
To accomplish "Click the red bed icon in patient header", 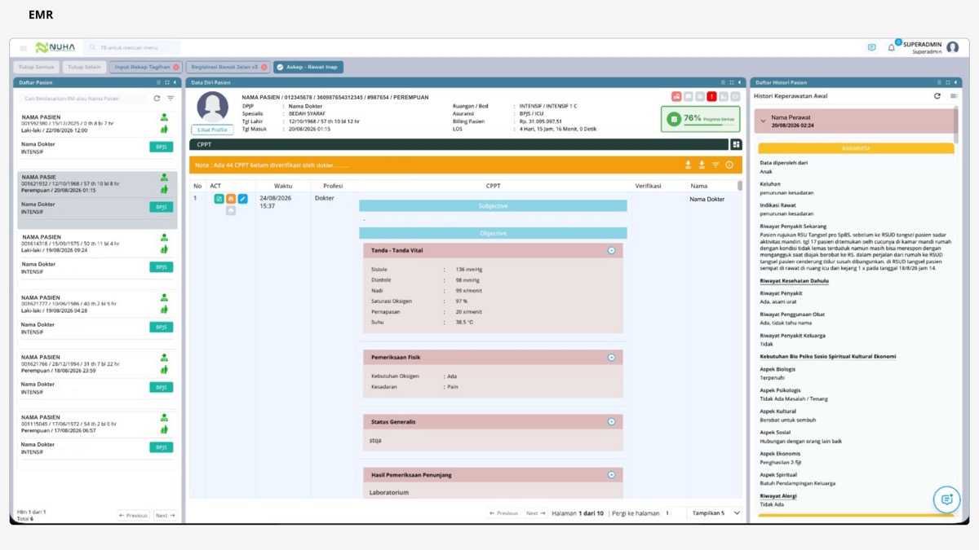I will pos(676,96).
